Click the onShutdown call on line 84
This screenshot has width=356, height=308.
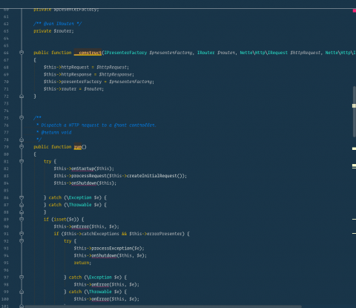[84, 183]
